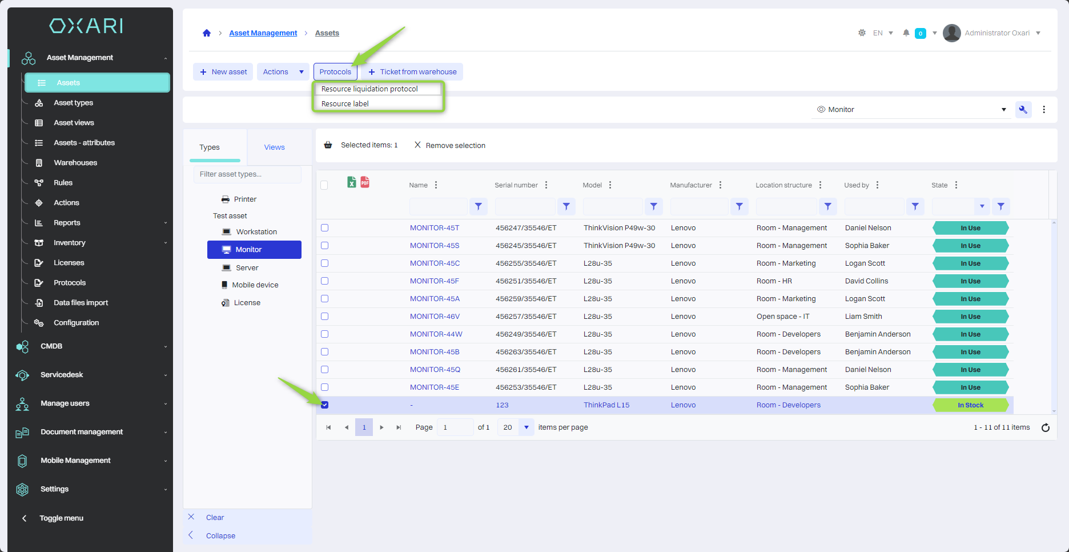Click the home breadcrumb icon

pyautogui.click(x=207, y=33)
